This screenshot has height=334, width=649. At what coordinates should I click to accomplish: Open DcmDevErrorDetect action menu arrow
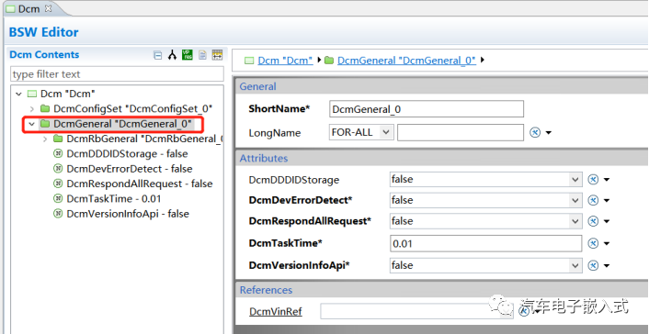coord(607,201)
